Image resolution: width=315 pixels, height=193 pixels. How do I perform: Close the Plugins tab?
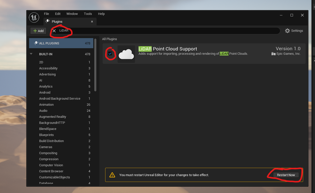(92, 22)
